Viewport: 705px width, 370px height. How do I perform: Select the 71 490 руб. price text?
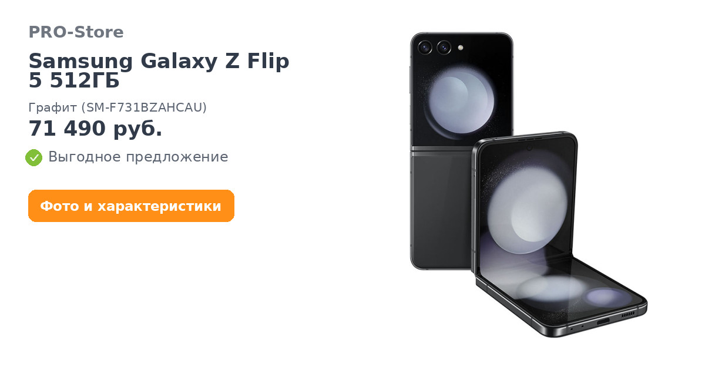coord(95,129)
